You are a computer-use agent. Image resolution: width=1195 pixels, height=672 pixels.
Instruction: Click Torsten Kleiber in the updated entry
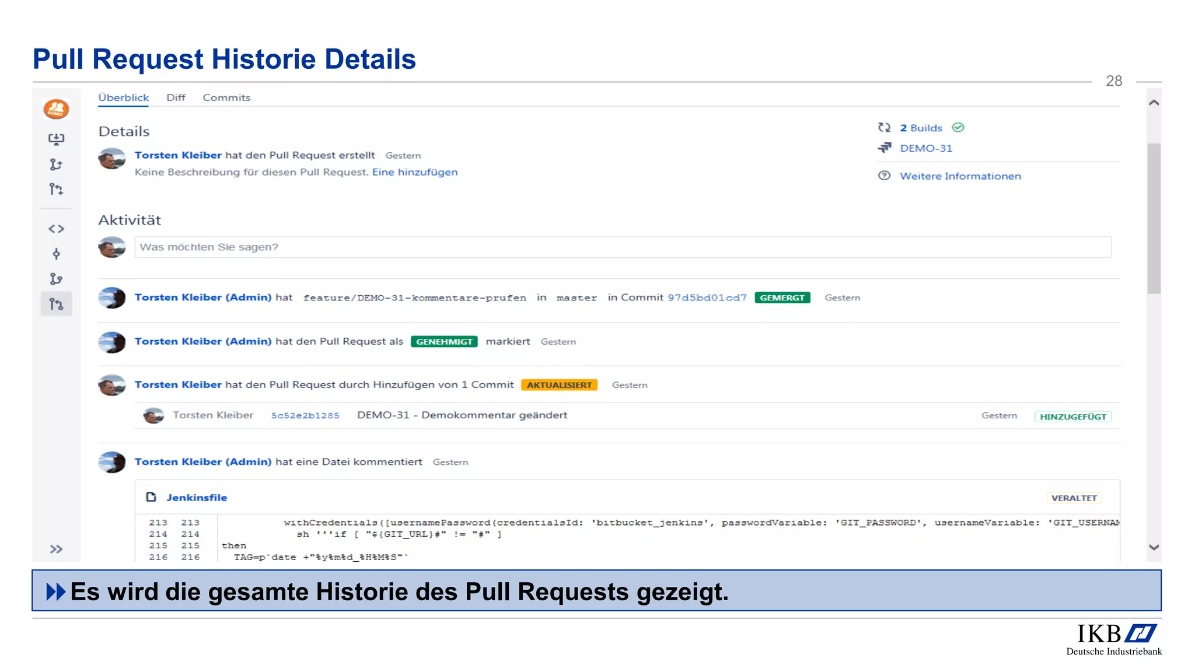(x=178, y=385)
